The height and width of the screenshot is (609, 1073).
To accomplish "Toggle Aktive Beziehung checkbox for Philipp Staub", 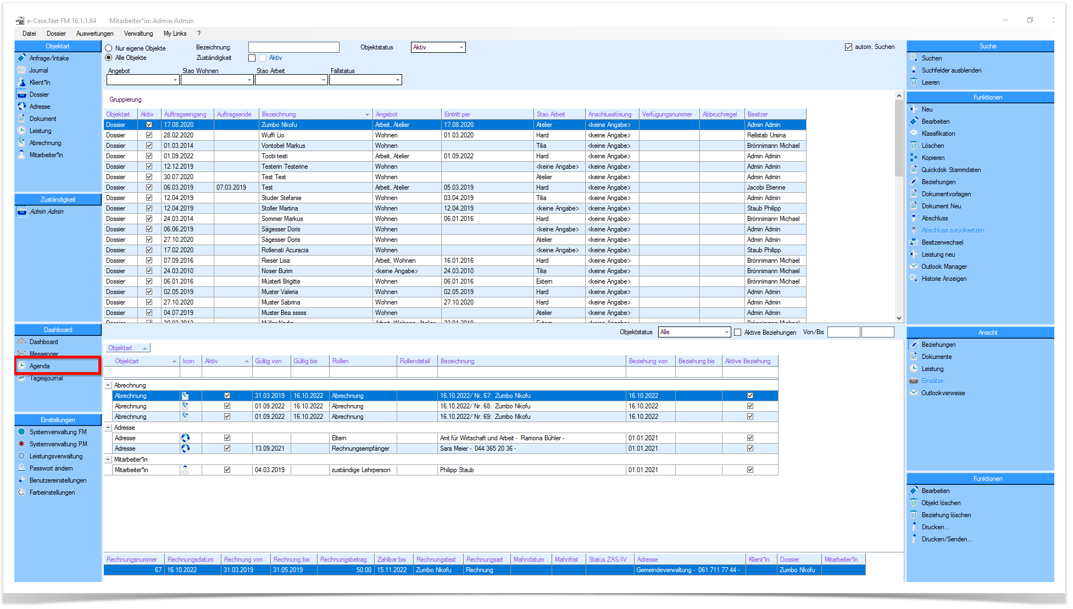I will 750,470.
